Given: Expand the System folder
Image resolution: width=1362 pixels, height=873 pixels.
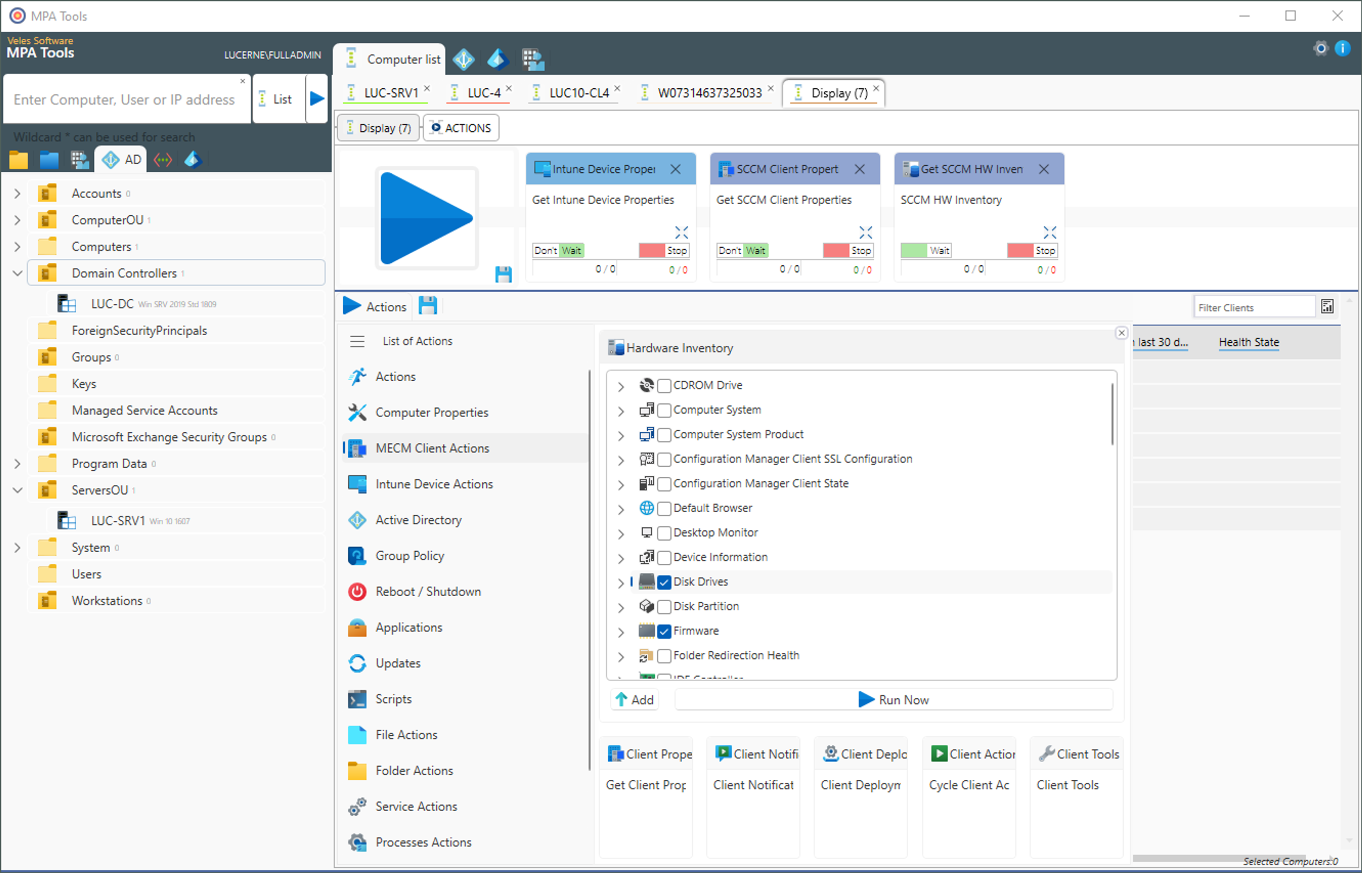Looking at the screenshot, I should point(17,548).
